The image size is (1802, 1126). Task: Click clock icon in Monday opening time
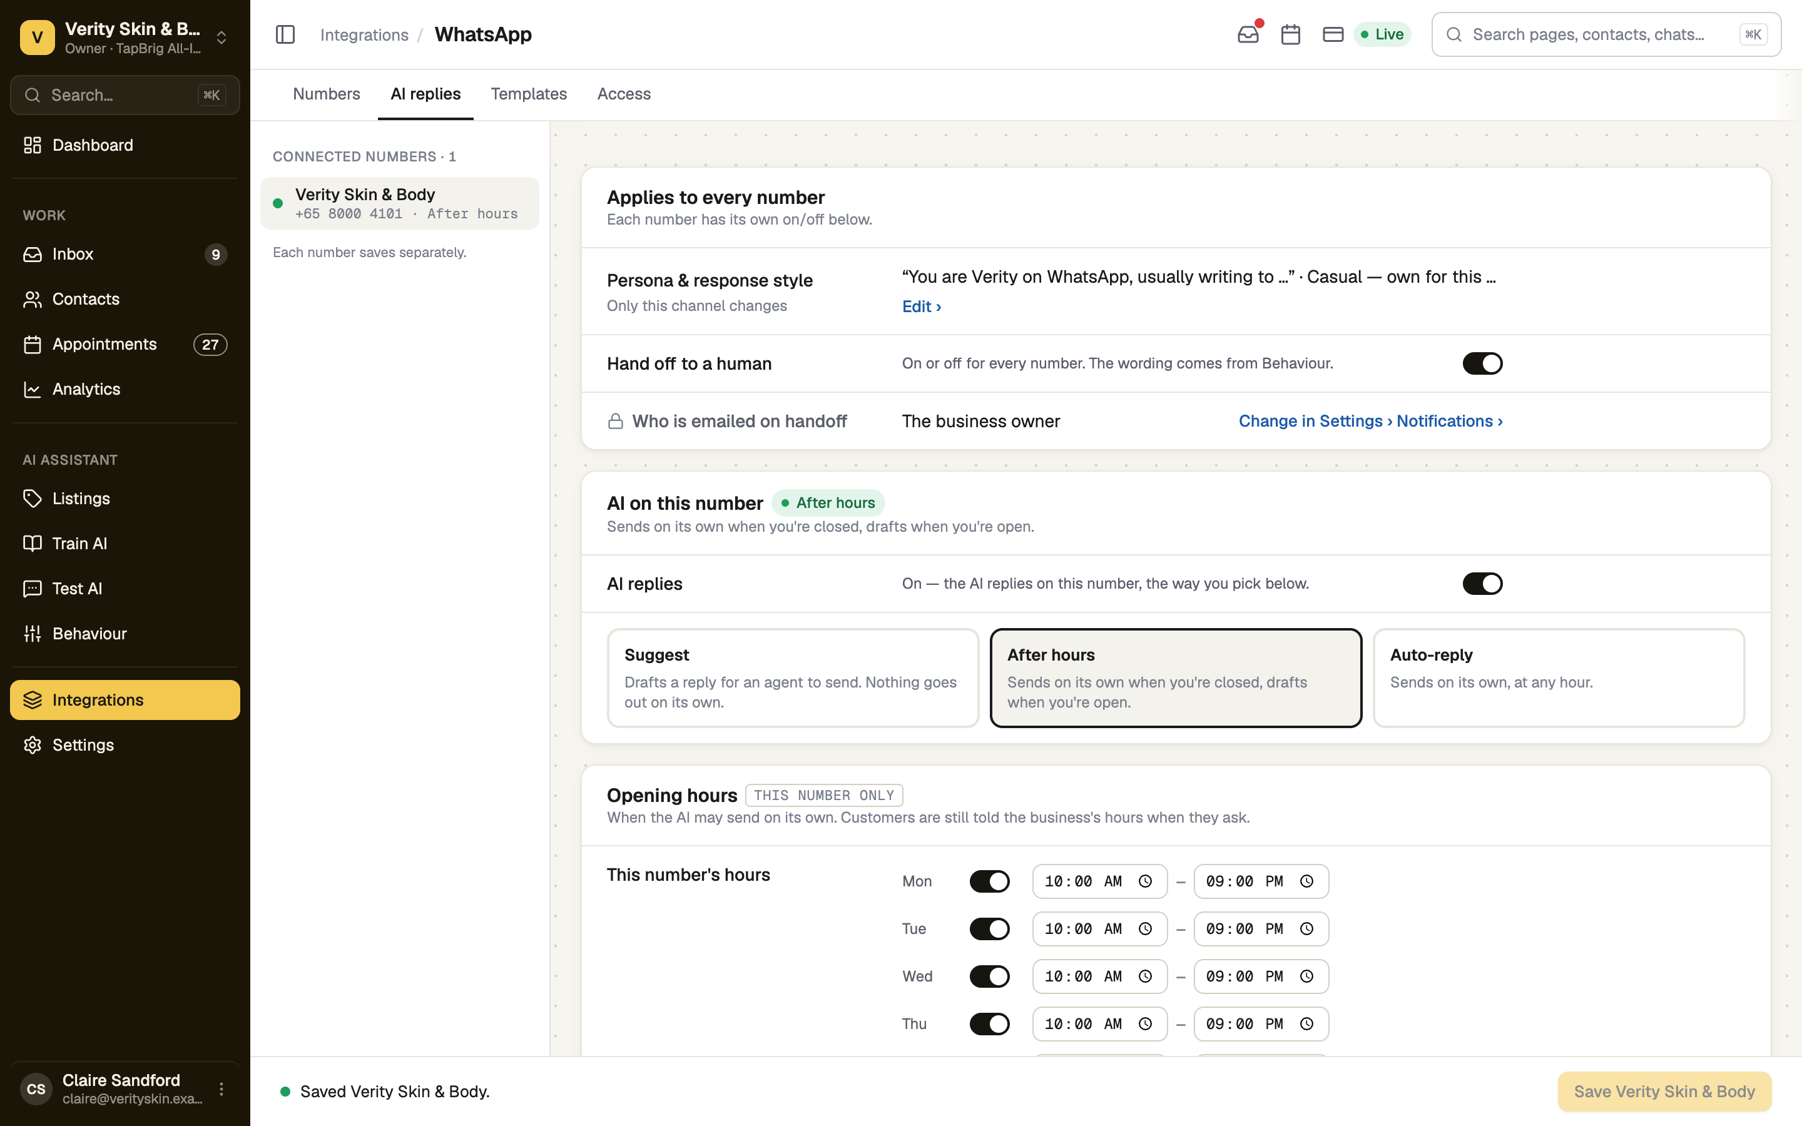tap(1145, 882)
